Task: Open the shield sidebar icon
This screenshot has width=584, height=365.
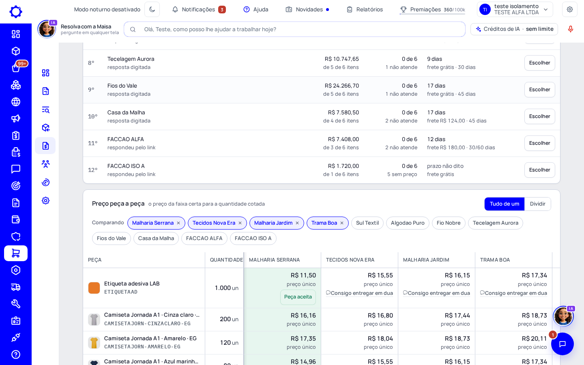Action: coord(16,236)
